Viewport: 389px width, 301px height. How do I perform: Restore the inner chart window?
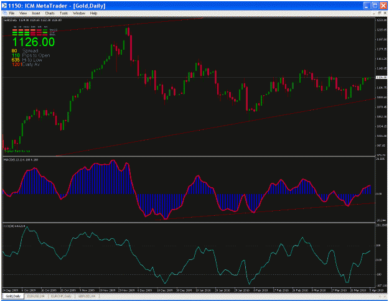[x=379, y=13]
